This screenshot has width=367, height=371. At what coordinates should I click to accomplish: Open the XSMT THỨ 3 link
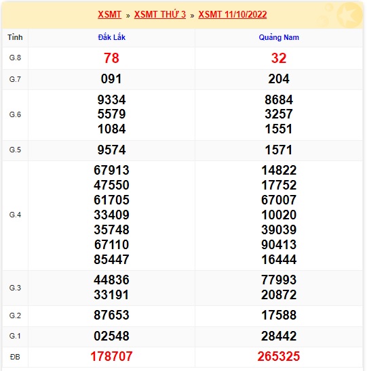click(160, 14)
